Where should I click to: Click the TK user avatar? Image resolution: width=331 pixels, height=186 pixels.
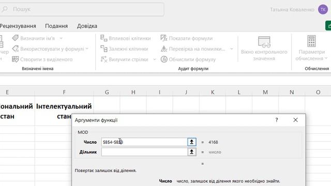tap(323, 9)
